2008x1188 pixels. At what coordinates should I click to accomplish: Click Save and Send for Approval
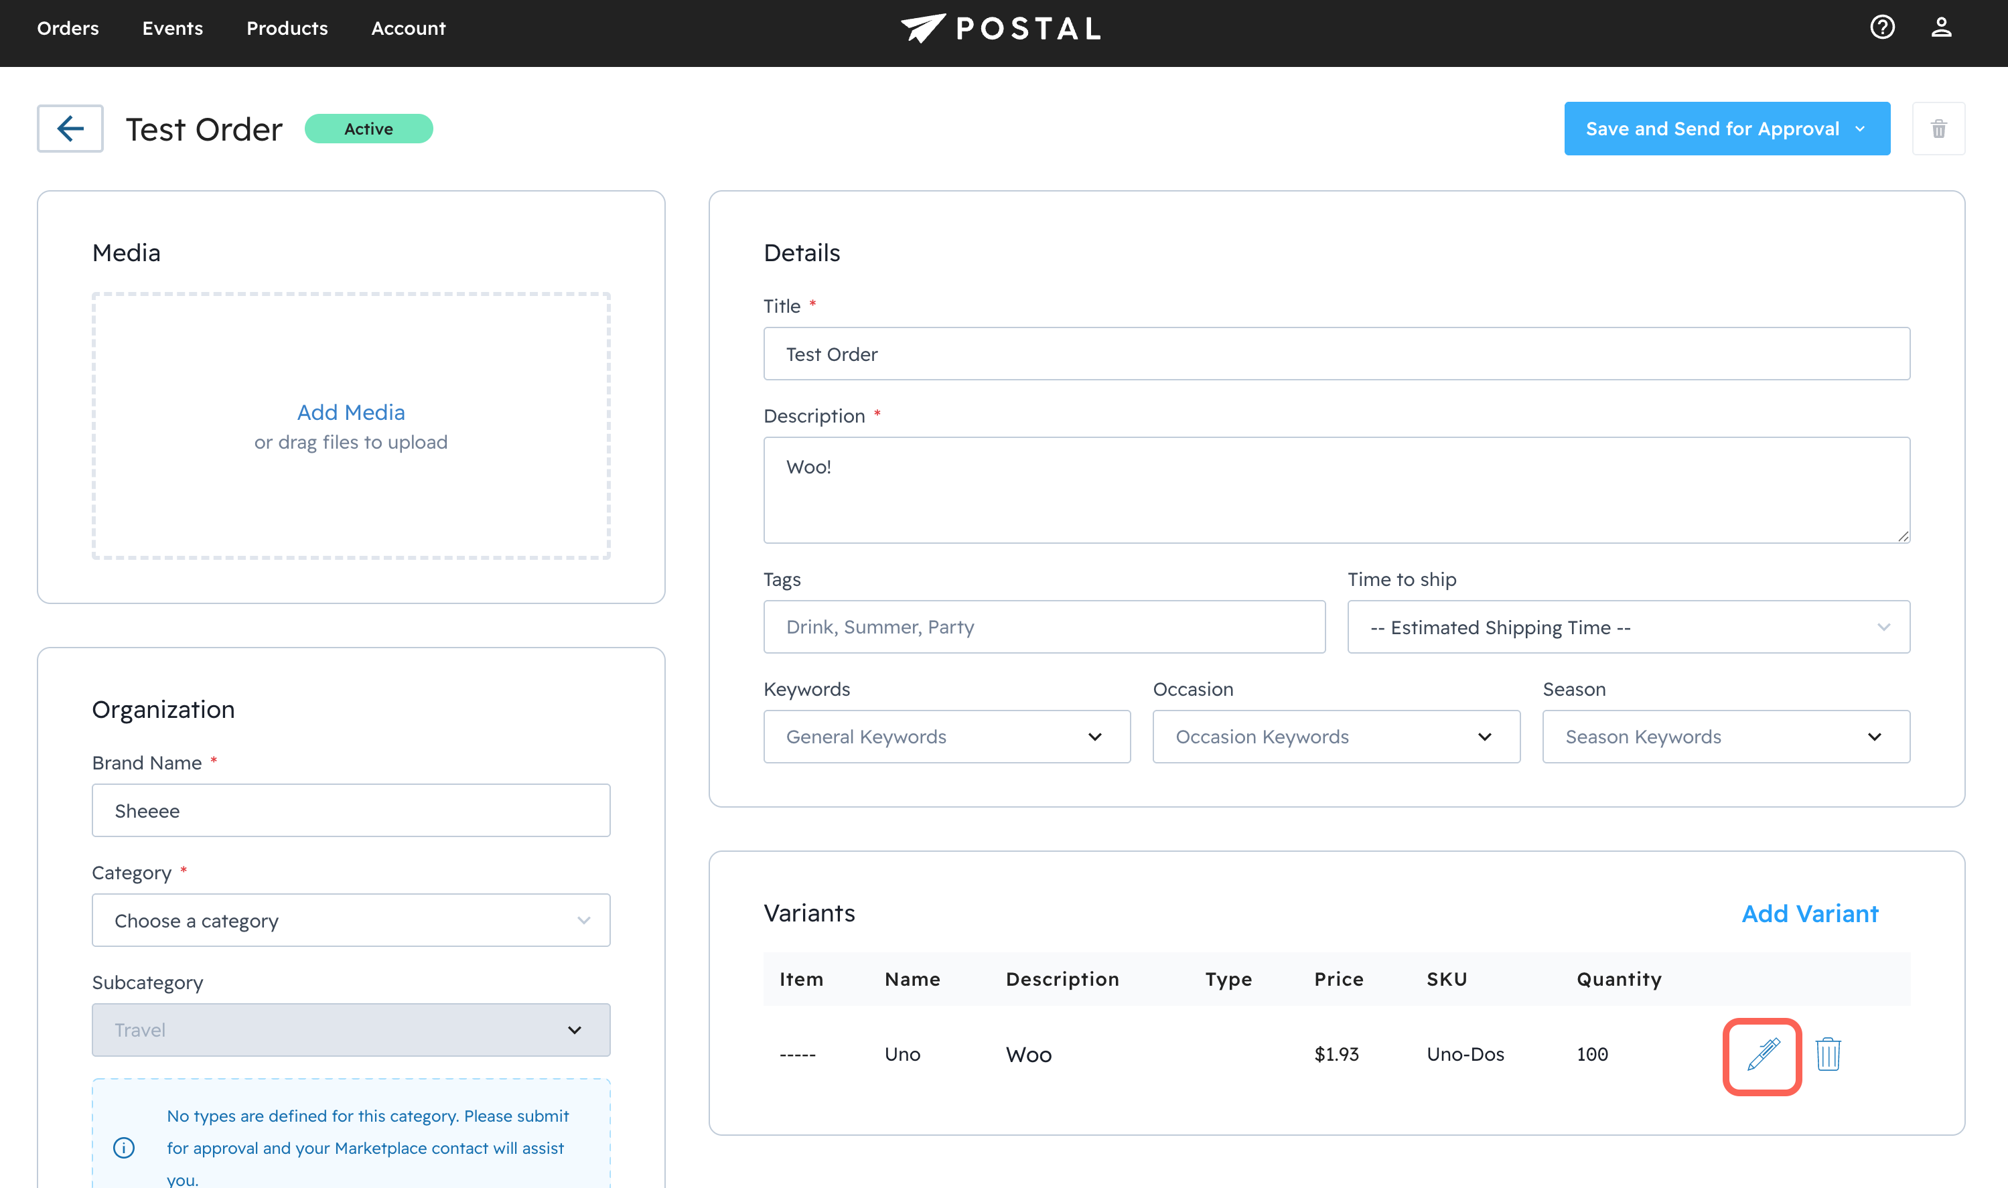pyautogui.click(x=1712, y=129)
